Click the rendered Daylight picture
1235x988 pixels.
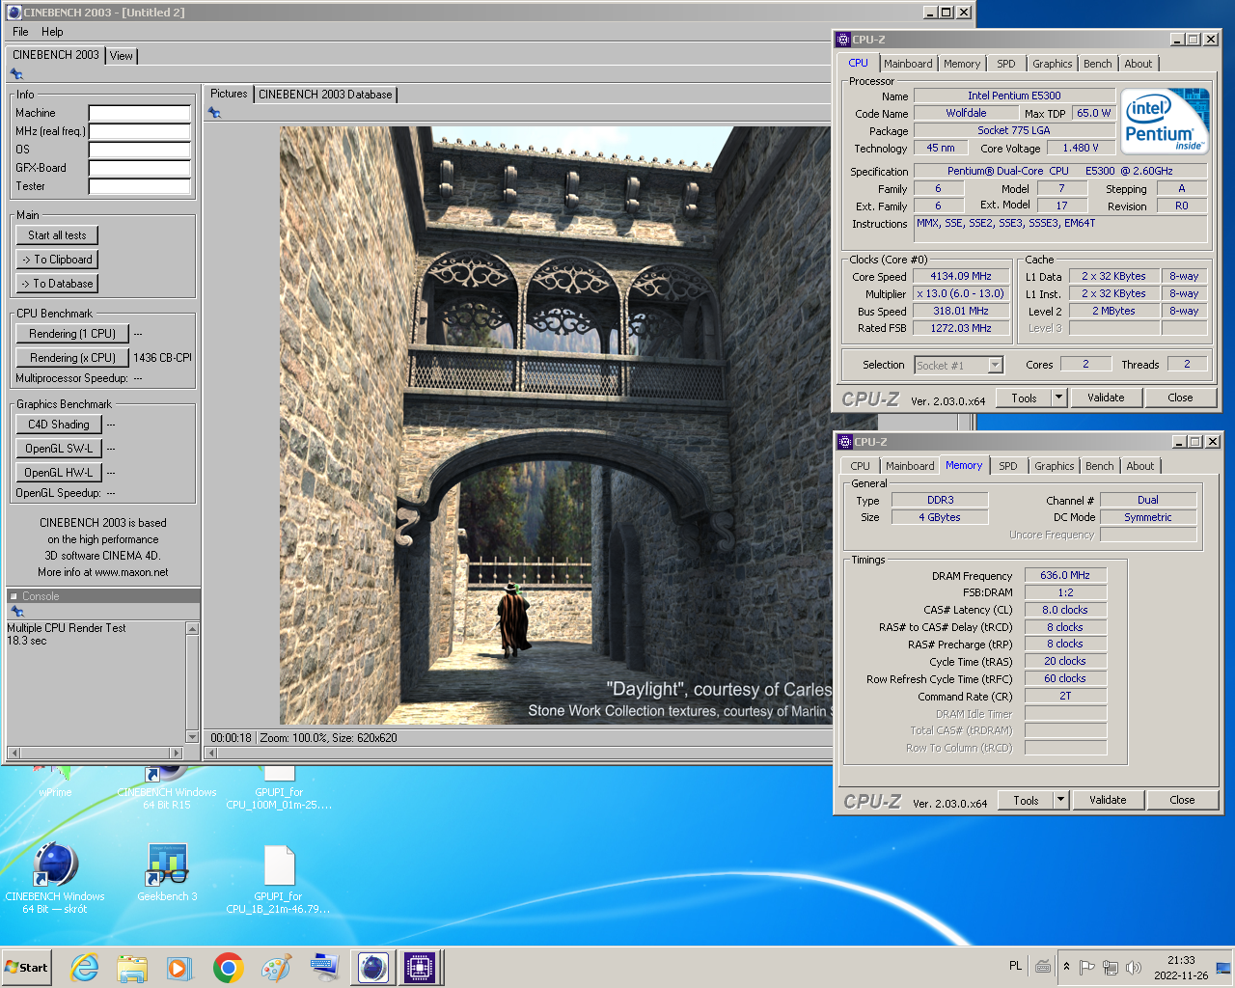pos(556,425)
